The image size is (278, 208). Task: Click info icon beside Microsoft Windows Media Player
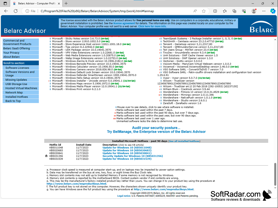[50, 87]
